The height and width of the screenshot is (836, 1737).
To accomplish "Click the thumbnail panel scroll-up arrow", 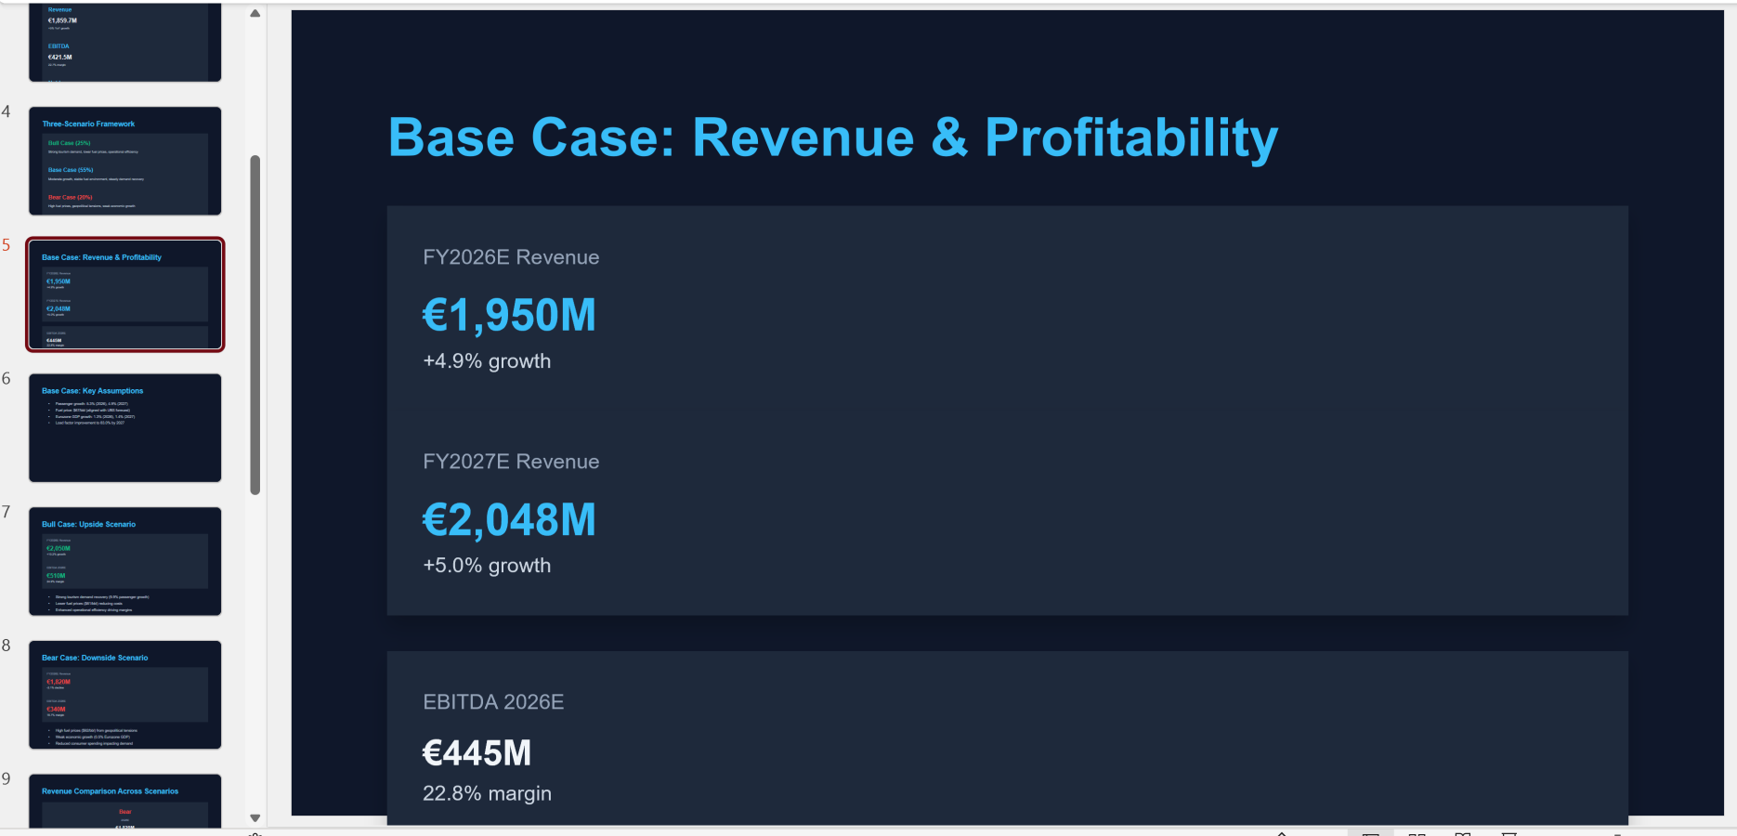I will tap(255, 13).
